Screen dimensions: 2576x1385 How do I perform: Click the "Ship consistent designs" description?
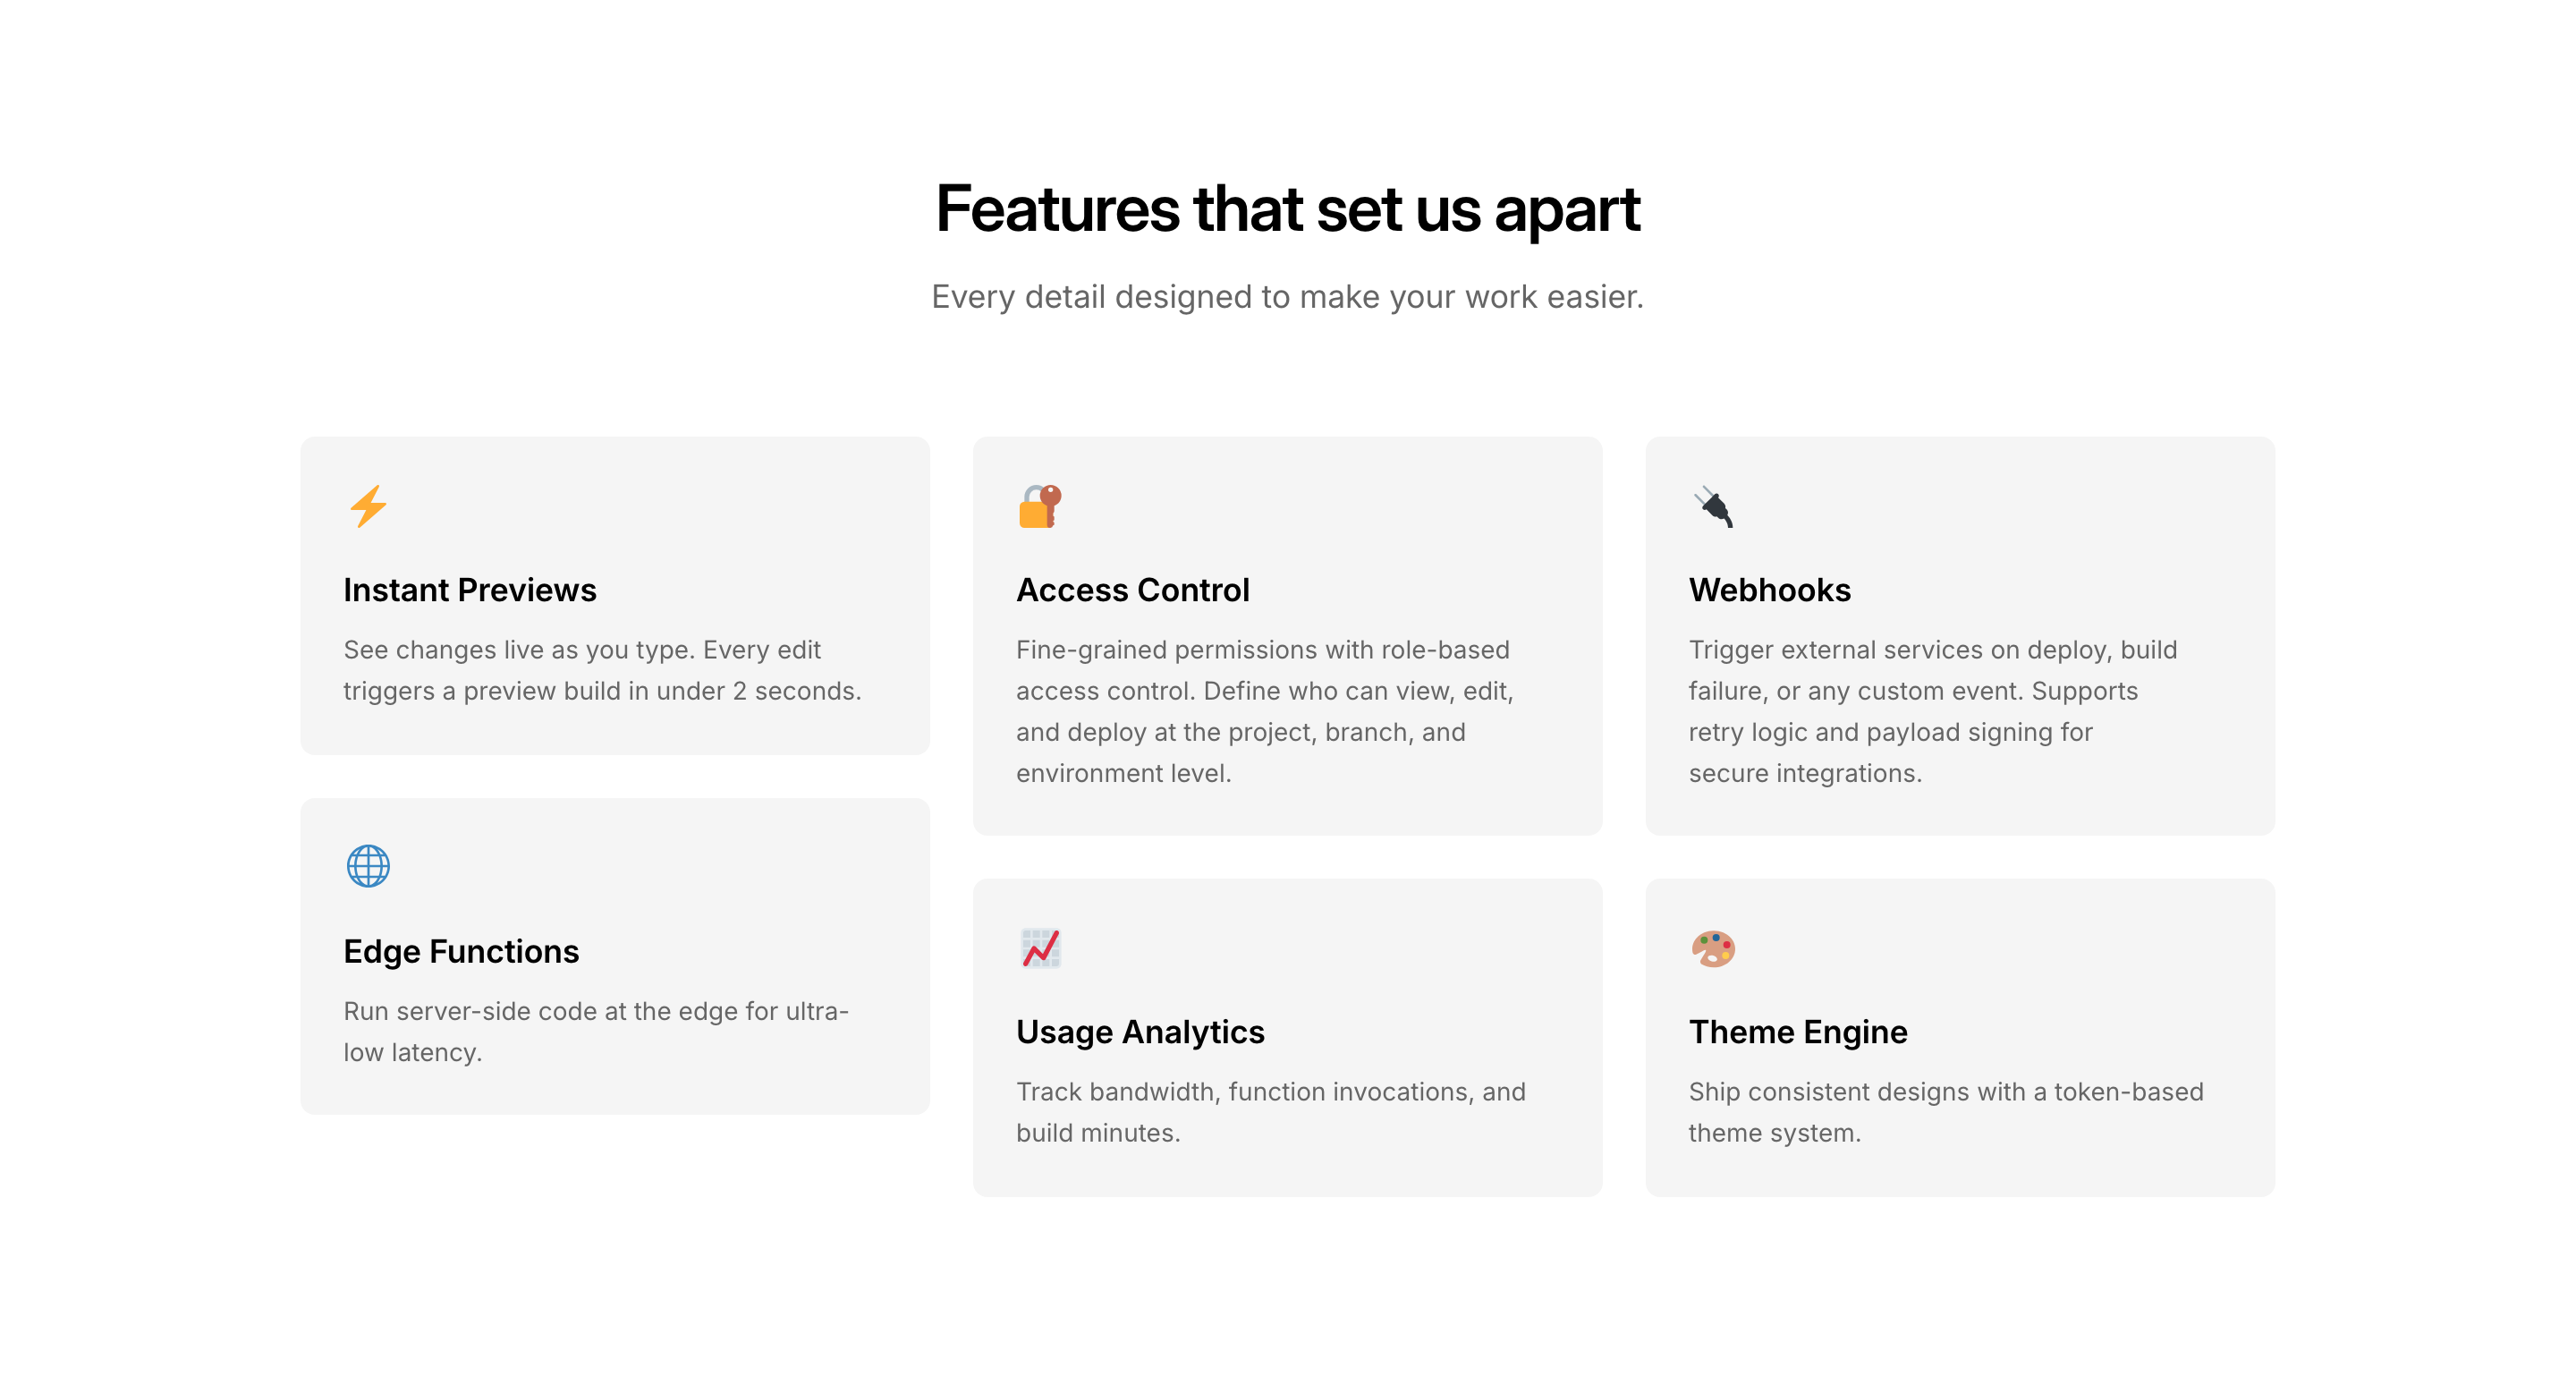[x=1946, y=1112]
